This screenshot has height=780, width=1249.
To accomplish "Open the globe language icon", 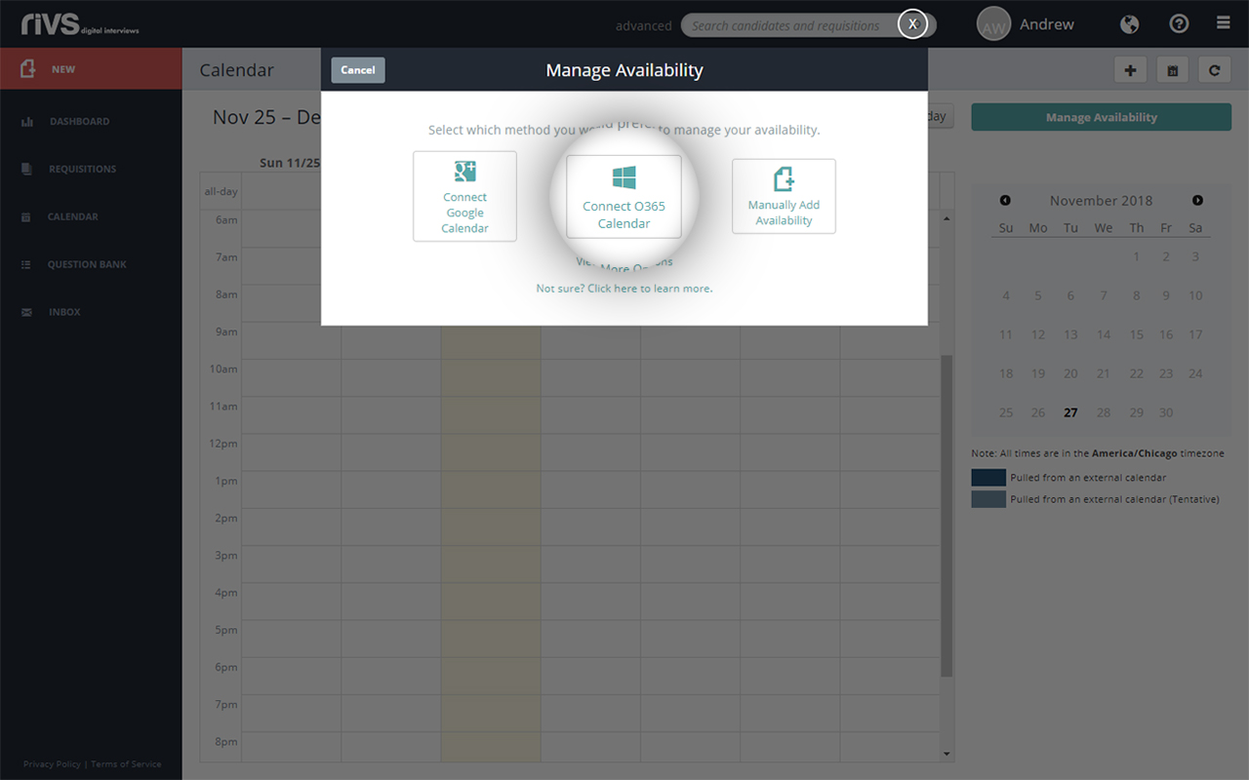I will (1129, 24).
